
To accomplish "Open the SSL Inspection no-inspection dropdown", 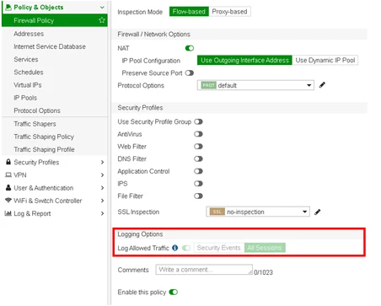I will 258,212.
